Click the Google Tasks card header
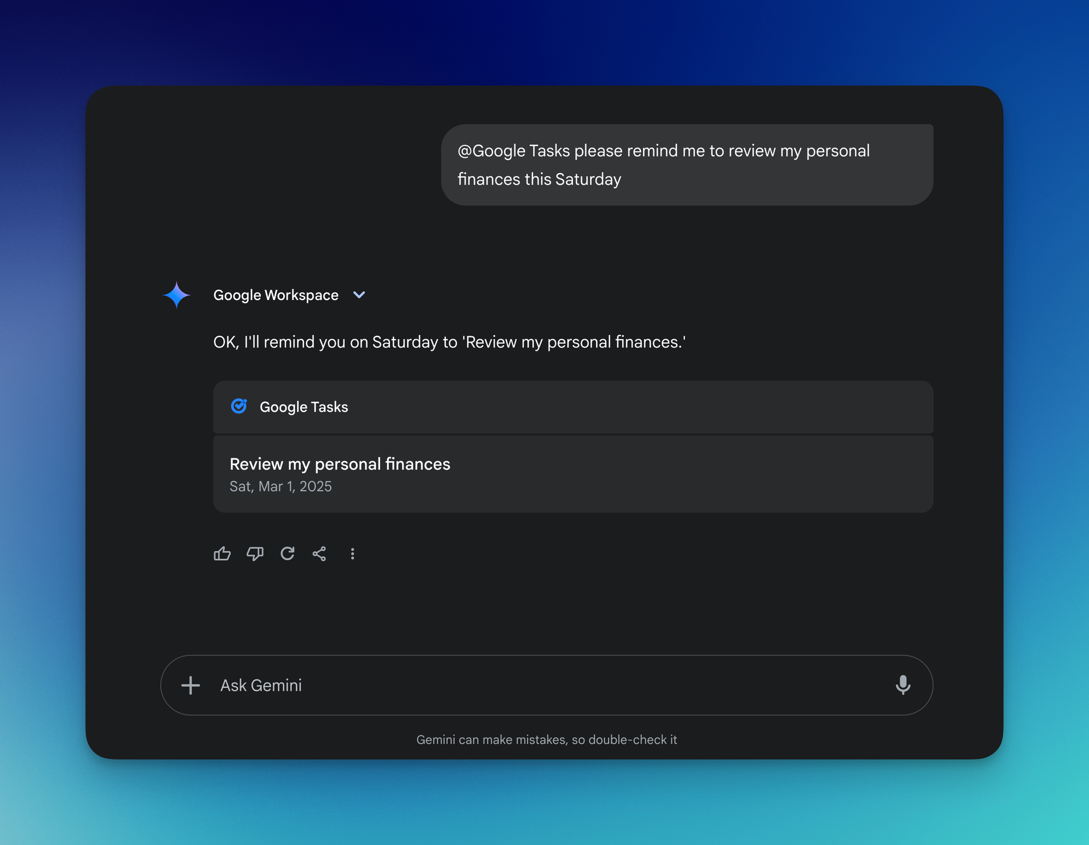Image resolution: width=1089 pixels, height=845 pixels. (573, 407)
